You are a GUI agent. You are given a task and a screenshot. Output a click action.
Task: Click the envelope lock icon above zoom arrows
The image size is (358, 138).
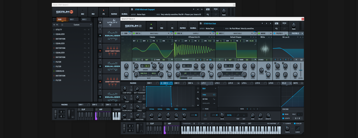tap(198, 88)
